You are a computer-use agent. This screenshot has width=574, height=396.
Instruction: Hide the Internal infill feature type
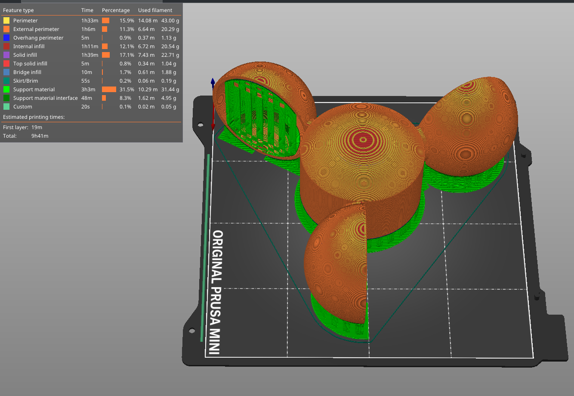pyautogui.click(x=29, y=46)
